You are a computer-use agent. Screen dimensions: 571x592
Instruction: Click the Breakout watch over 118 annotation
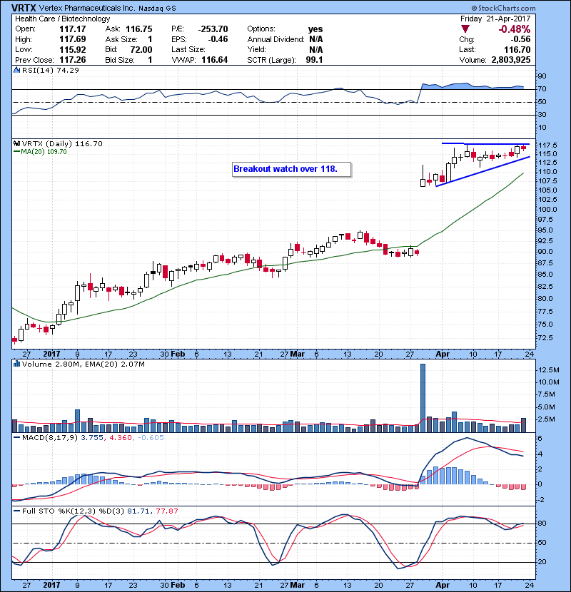pyautogui.click(x=291, y=169)
